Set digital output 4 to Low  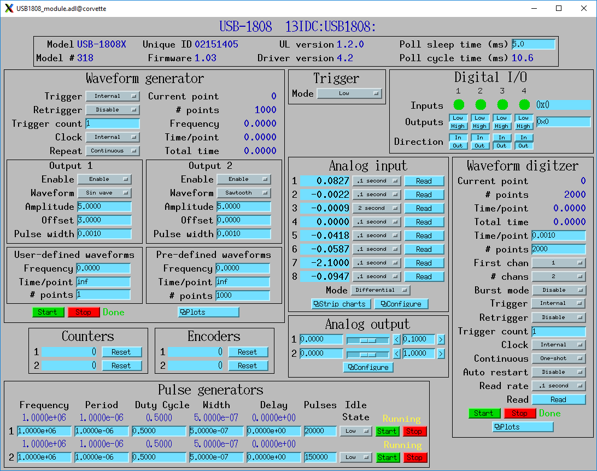point(524,118)
